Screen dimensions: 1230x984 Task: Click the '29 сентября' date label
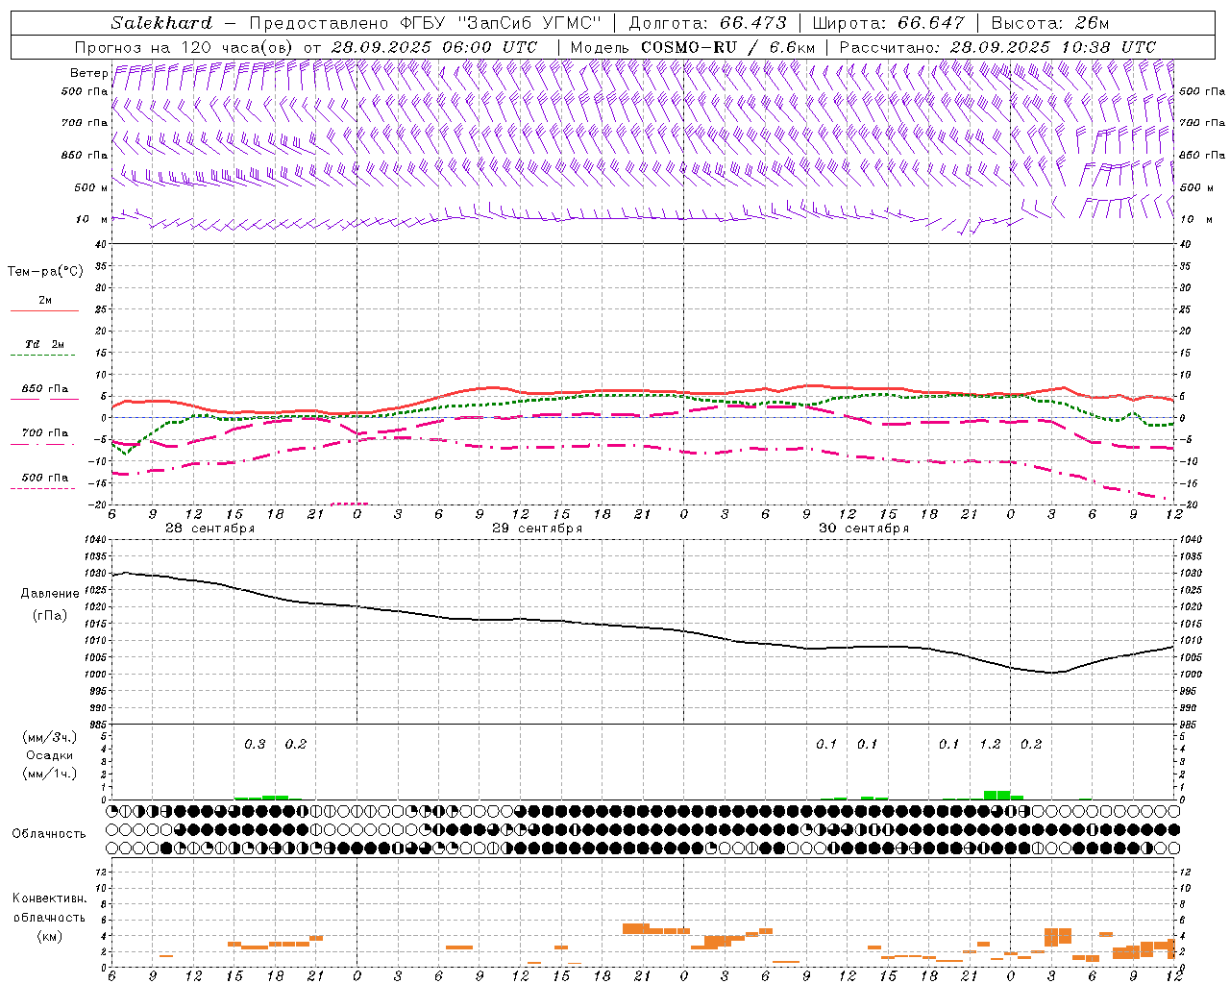click(x=537, y=529)
